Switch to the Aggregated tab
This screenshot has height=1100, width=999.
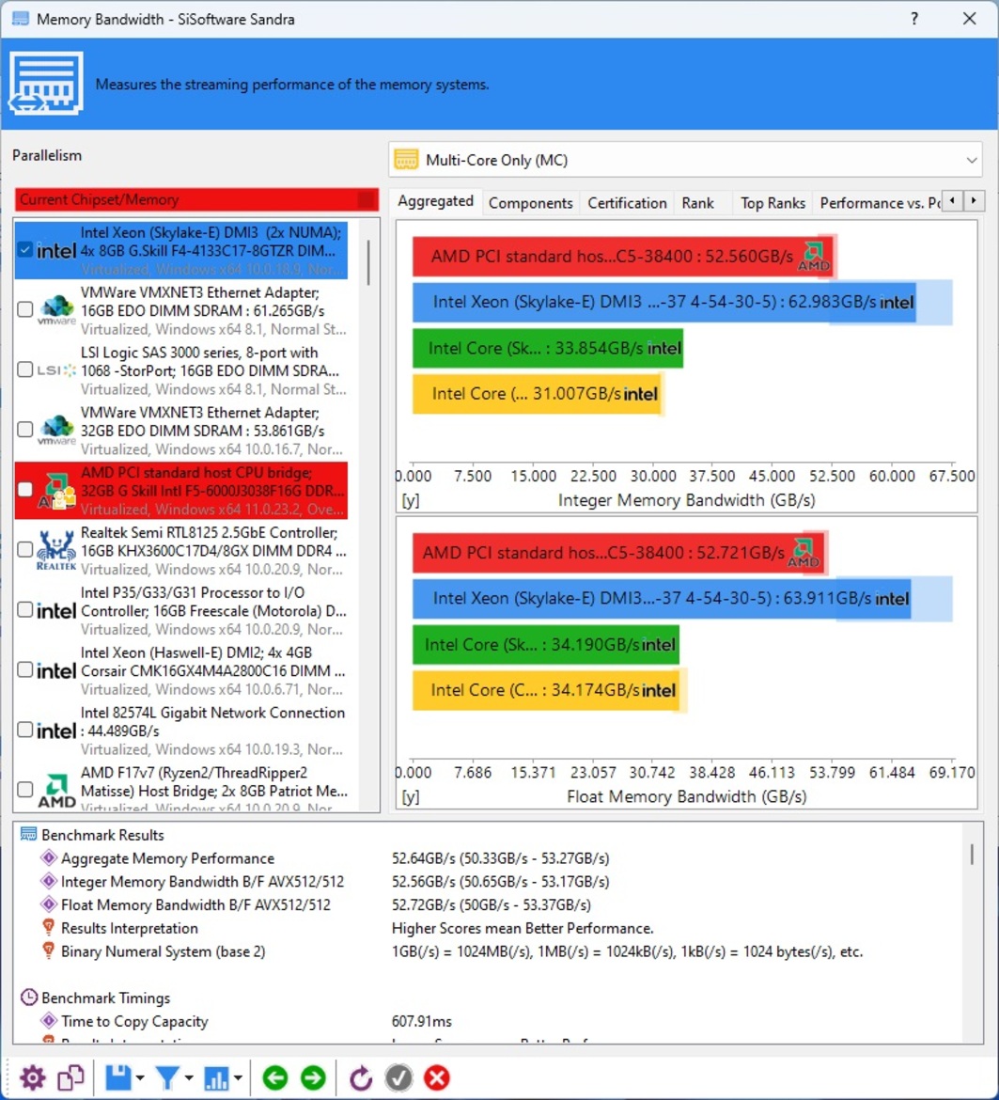pos(435,201)
